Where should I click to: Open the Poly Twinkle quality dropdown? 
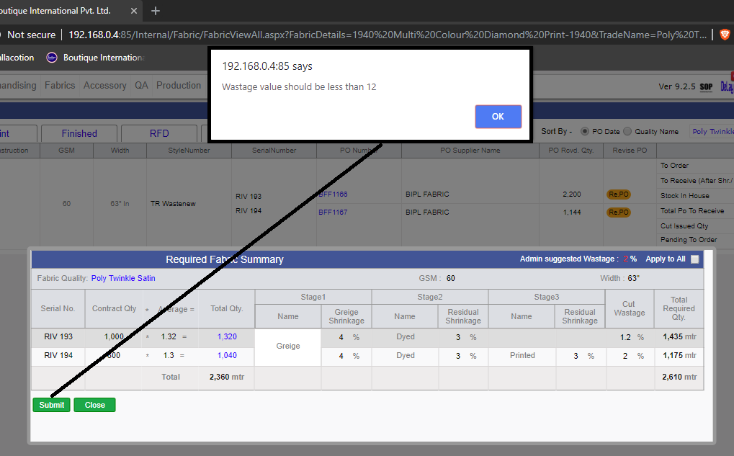tap(712, 132)
